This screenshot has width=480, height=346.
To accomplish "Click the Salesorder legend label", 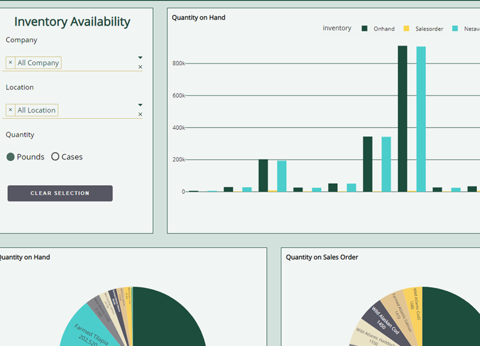I will tap(429, 28).
